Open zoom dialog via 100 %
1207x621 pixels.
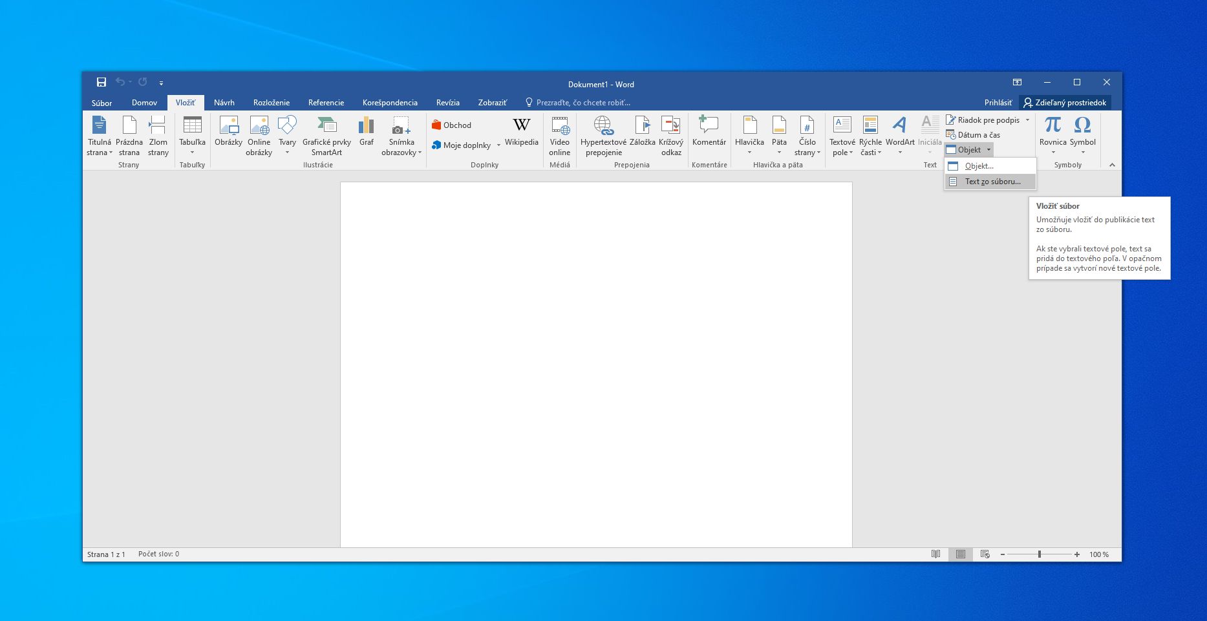tap(1099, 554)
